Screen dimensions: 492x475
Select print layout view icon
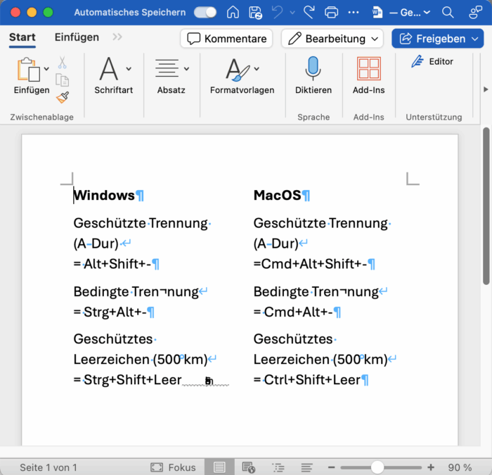coord(219,467)
